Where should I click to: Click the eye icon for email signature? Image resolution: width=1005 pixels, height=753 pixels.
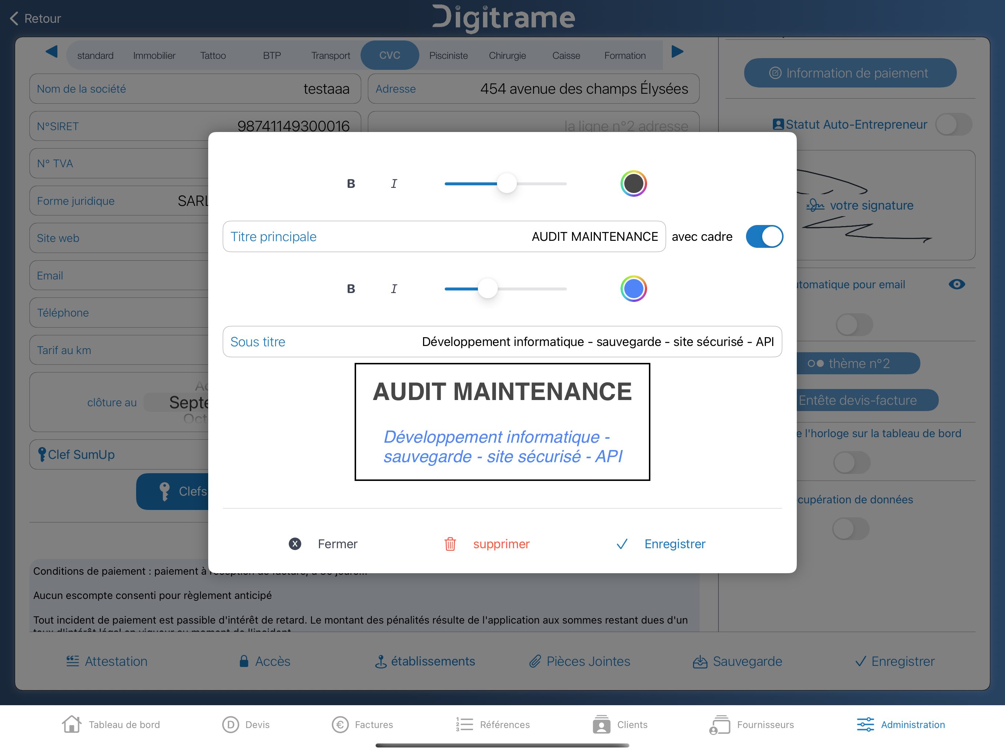point(957,284)
